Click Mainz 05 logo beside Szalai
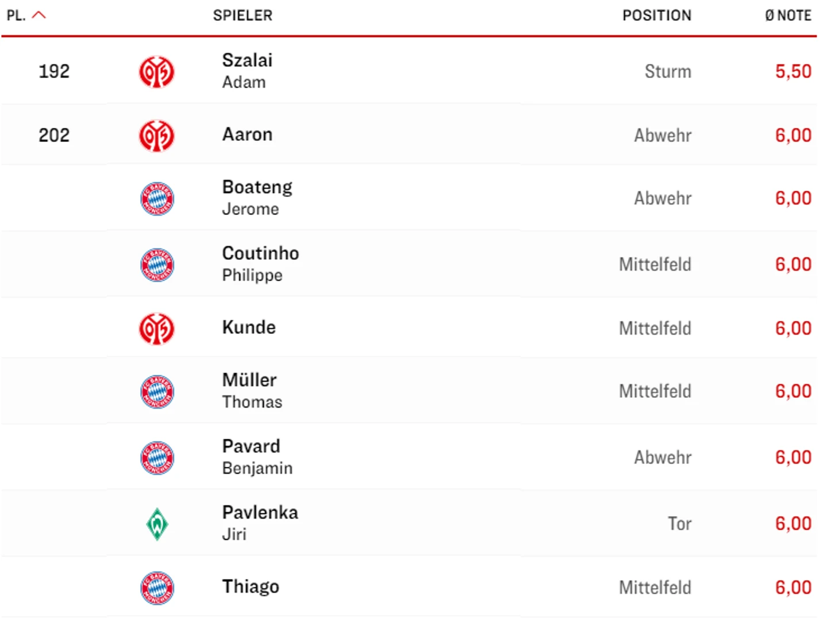Screen dimensions: 839x618 click(x=156, y=72)
